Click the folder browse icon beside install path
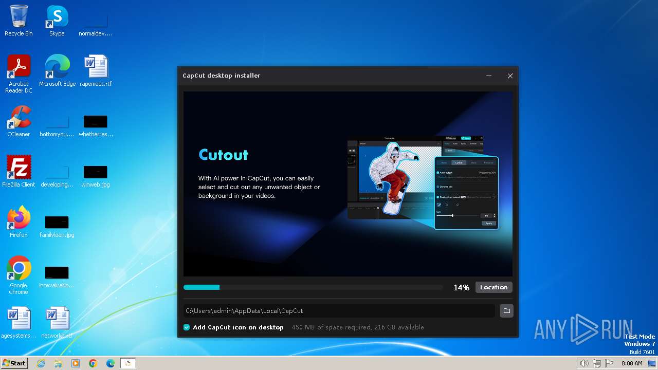Image resolution: width=658 pixels, height=370 pixels. [x=506, y=311]
